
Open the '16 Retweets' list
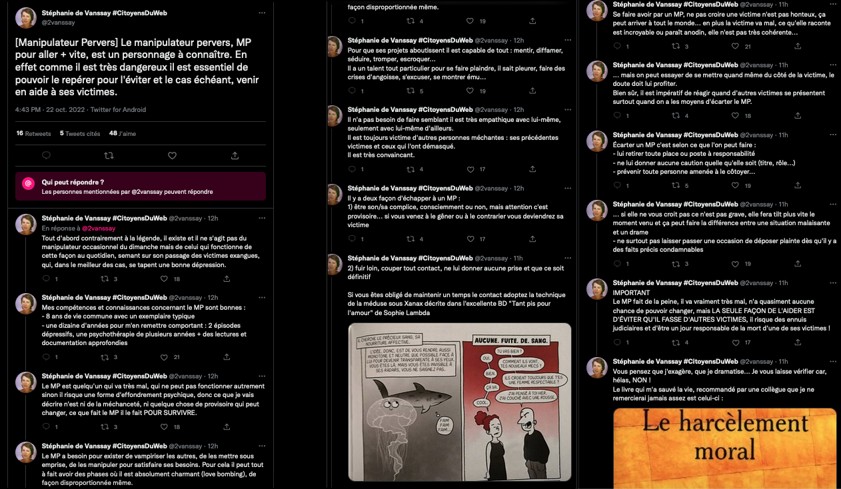[33, 133]
